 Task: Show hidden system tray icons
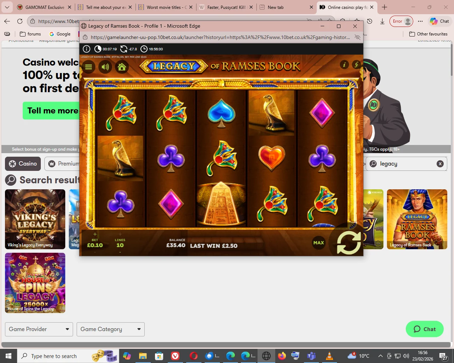tap(380, 356)
